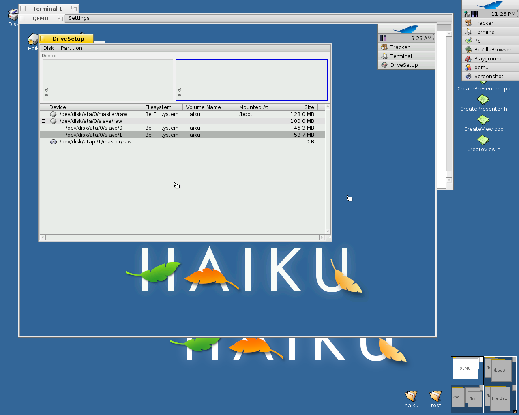Viewport: 519px width, 415px height.
Task: Sort by Mounted At column header
Action: (x=256, y=107)
